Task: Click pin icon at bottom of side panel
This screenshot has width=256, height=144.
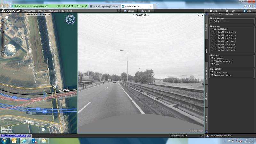Action: tap(206, 132)
